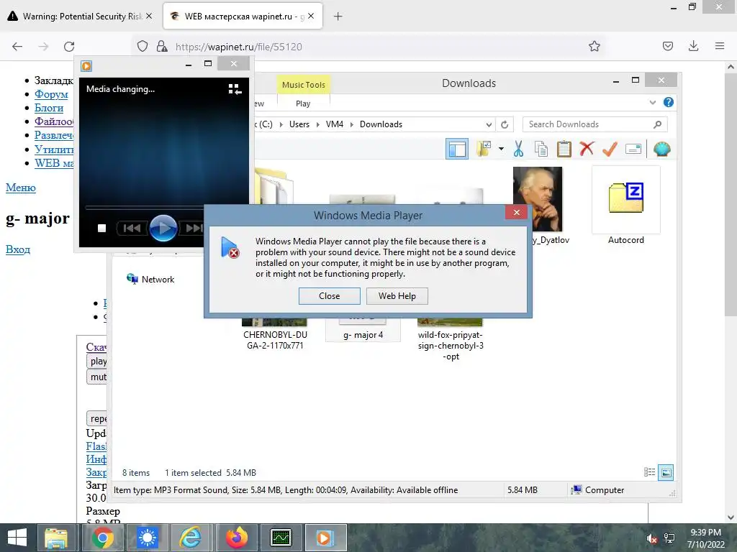Copy the selected file in Downloads toolbar
The image size is (737, 552).
[x=541, y=149]
